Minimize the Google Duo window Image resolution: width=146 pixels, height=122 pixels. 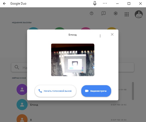click(x=117, y=4)
